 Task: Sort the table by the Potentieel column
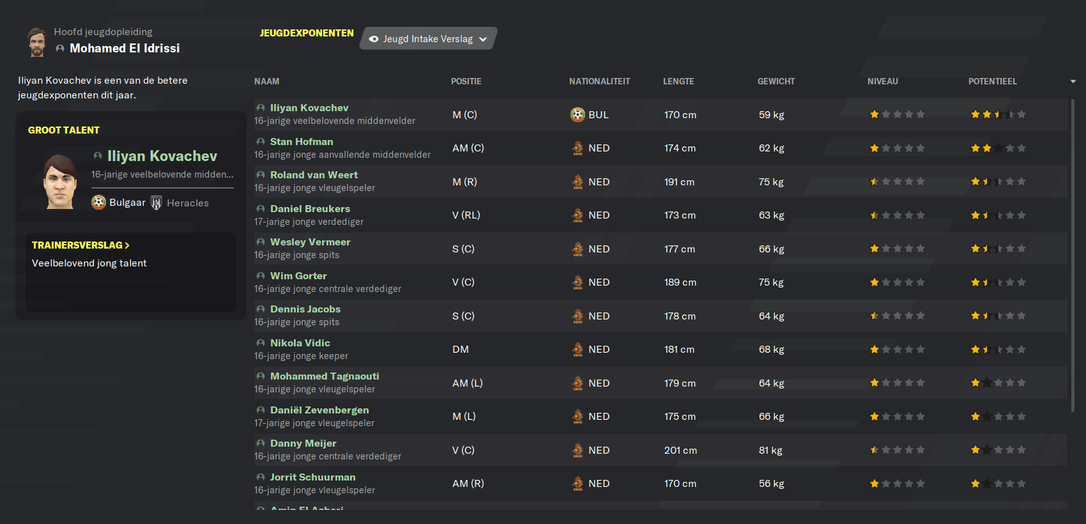coord(993,82)
